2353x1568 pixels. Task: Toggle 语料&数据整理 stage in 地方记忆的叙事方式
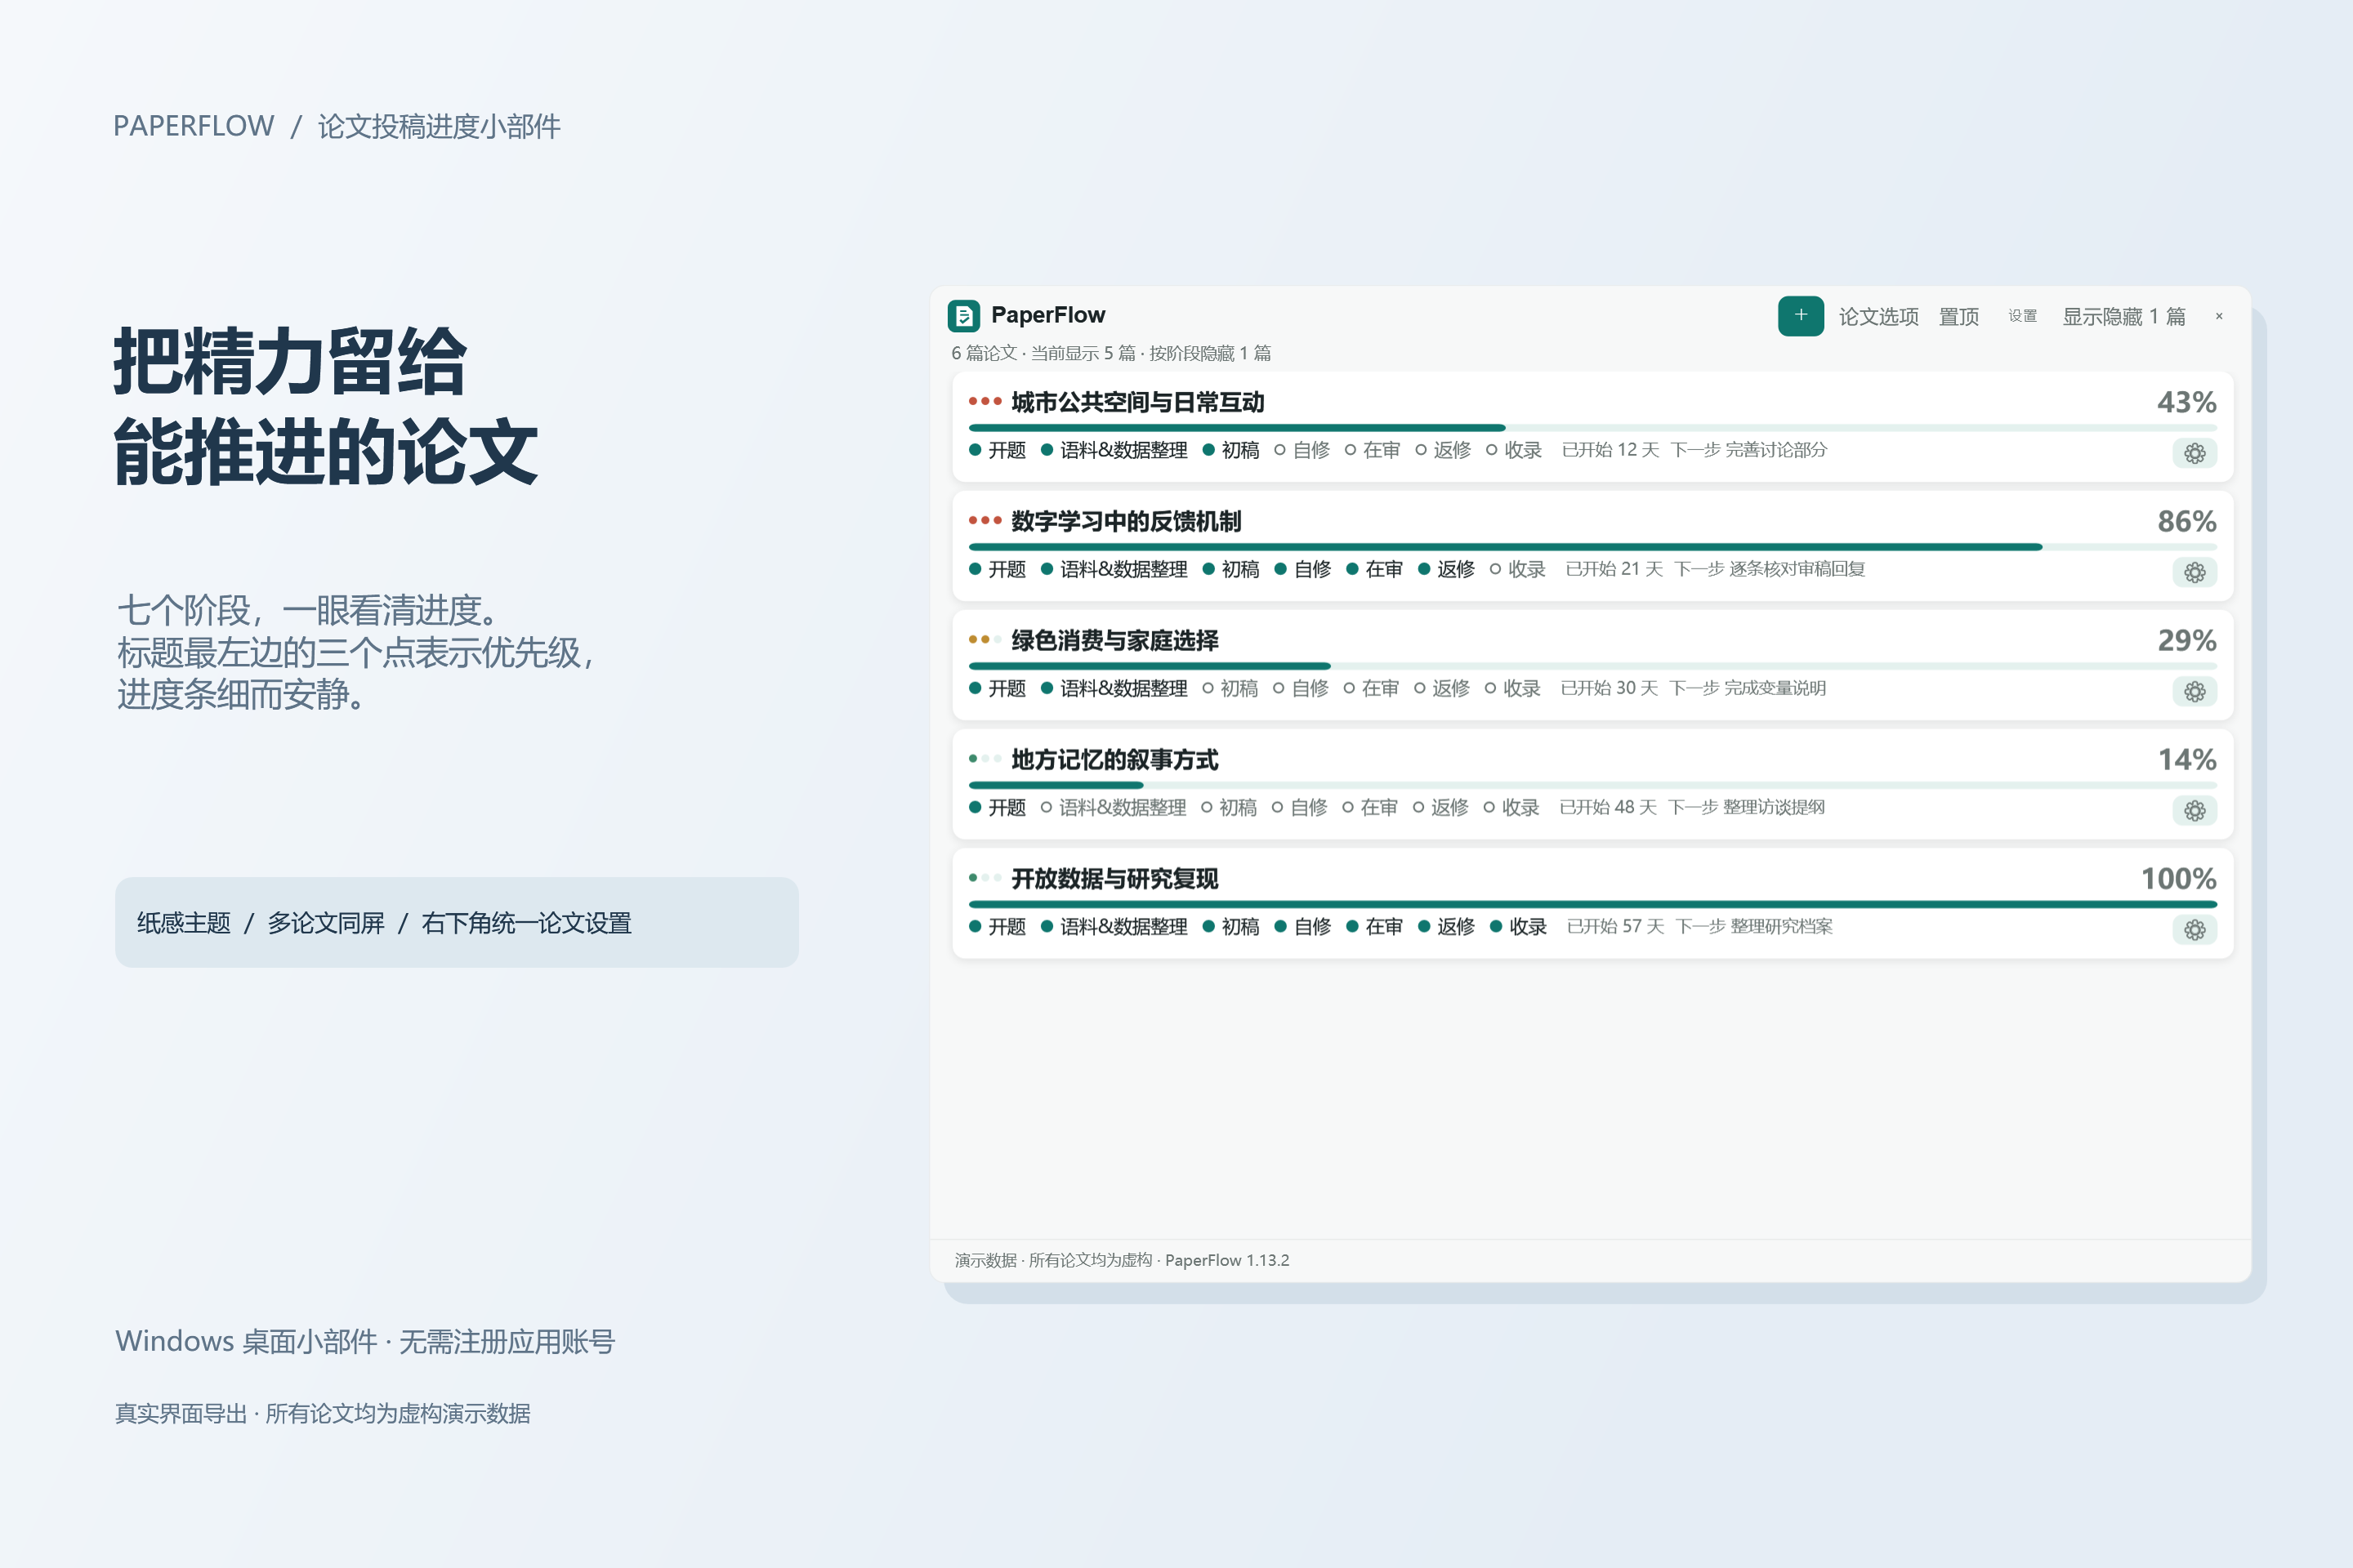1113,807
